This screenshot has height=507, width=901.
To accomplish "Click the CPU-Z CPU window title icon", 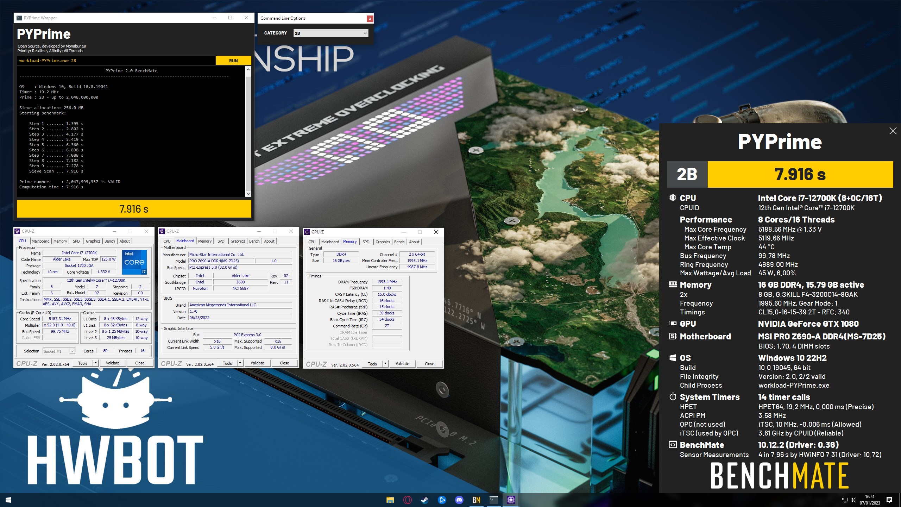I will pos(17,231).
